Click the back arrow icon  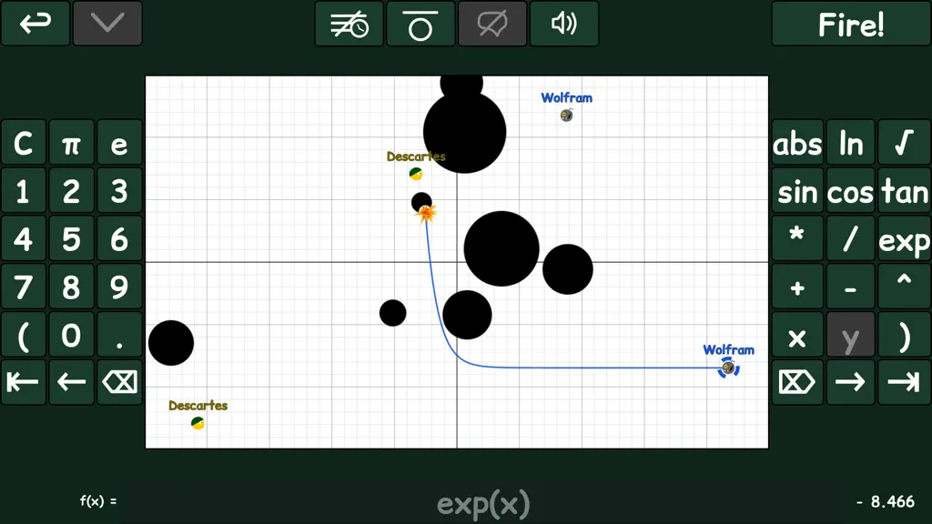[x=35, y=23]
